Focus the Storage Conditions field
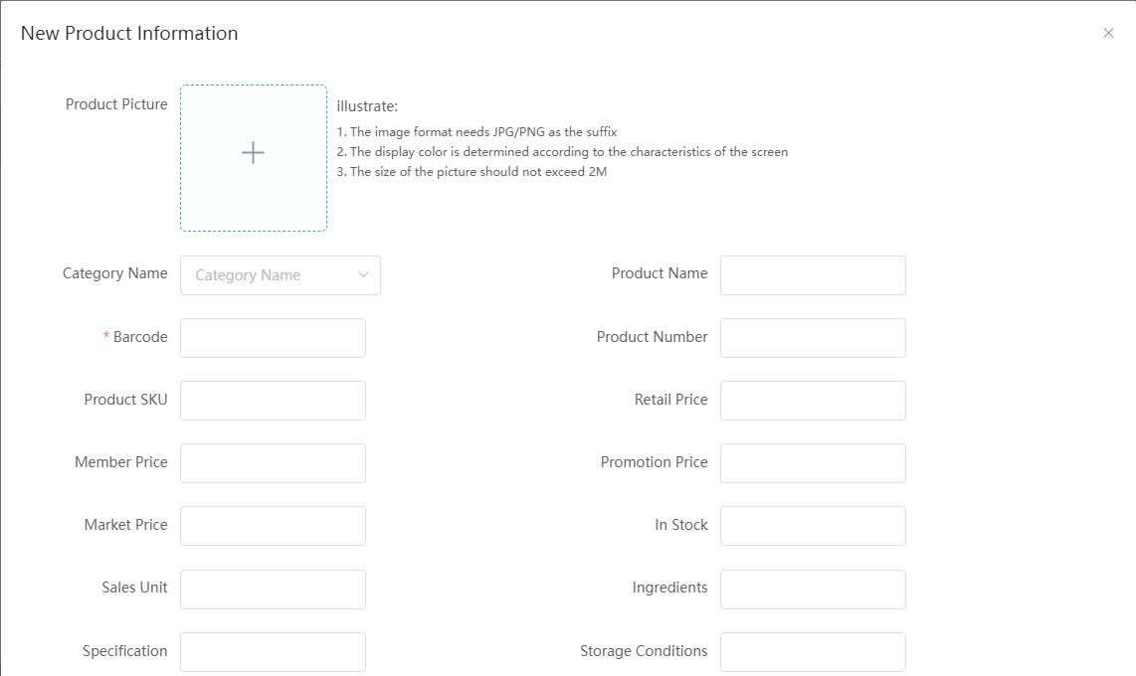Screen dimensions: 1136x676 coord(813,652)
